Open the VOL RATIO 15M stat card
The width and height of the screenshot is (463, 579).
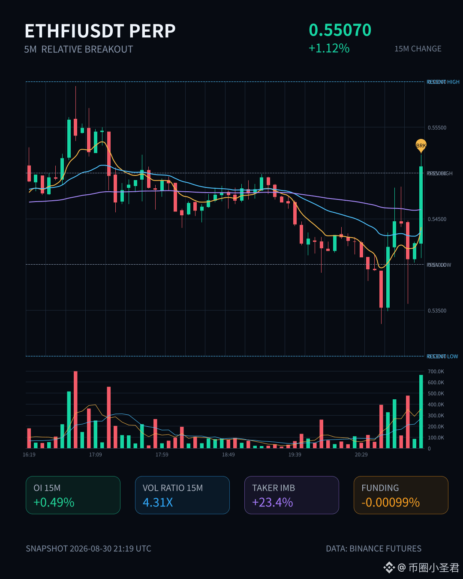182,495
